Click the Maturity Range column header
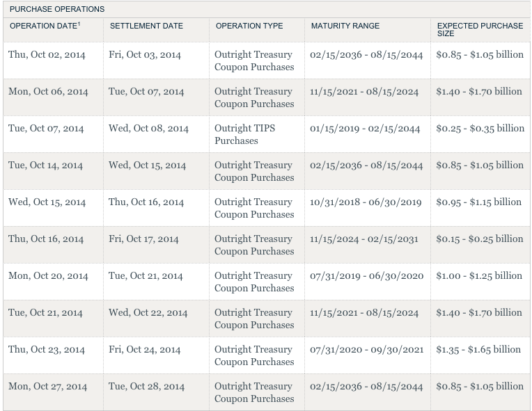Screen dimensions: 532x411 [345, 26]
